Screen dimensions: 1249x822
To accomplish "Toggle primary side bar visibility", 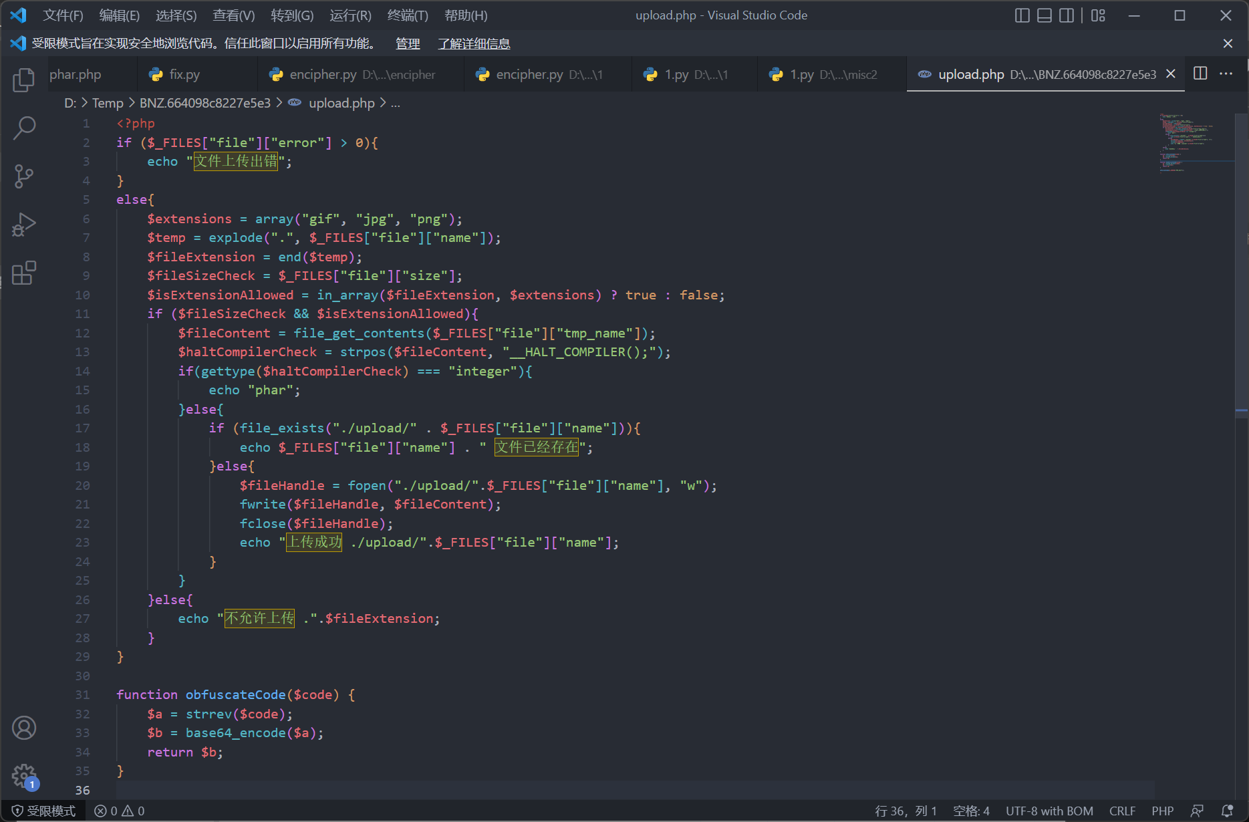I will (1022, 15).
